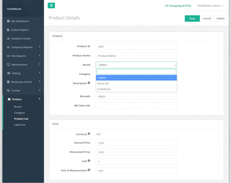The width and height of the screenshot is (231, 183).
Task: Click Site Reports chart icon
Action: click(x=8, y=56)
